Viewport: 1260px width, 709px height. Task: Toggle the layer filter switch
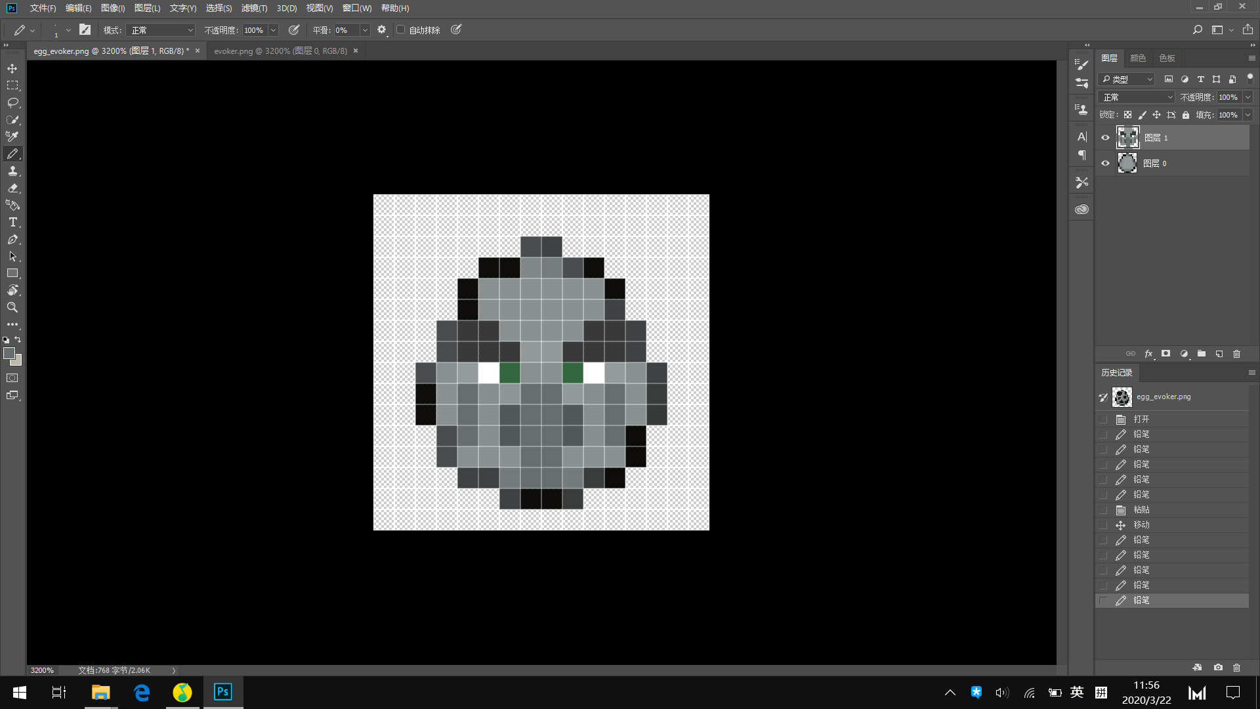click(1249, 77)
